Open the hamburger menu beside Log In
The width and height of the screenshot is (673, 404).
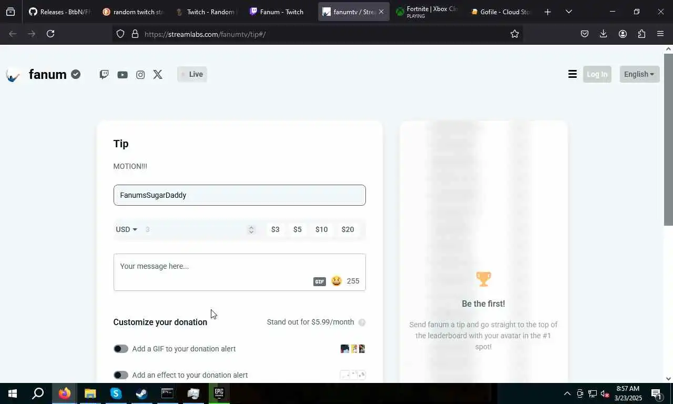tap(573, 74)
